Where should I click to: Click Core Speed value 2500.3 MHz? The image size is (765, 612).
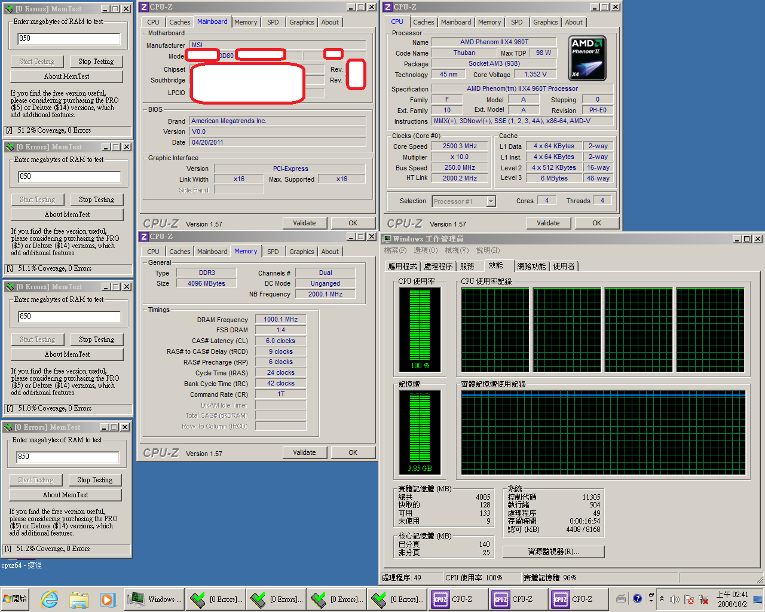point(460,146)
